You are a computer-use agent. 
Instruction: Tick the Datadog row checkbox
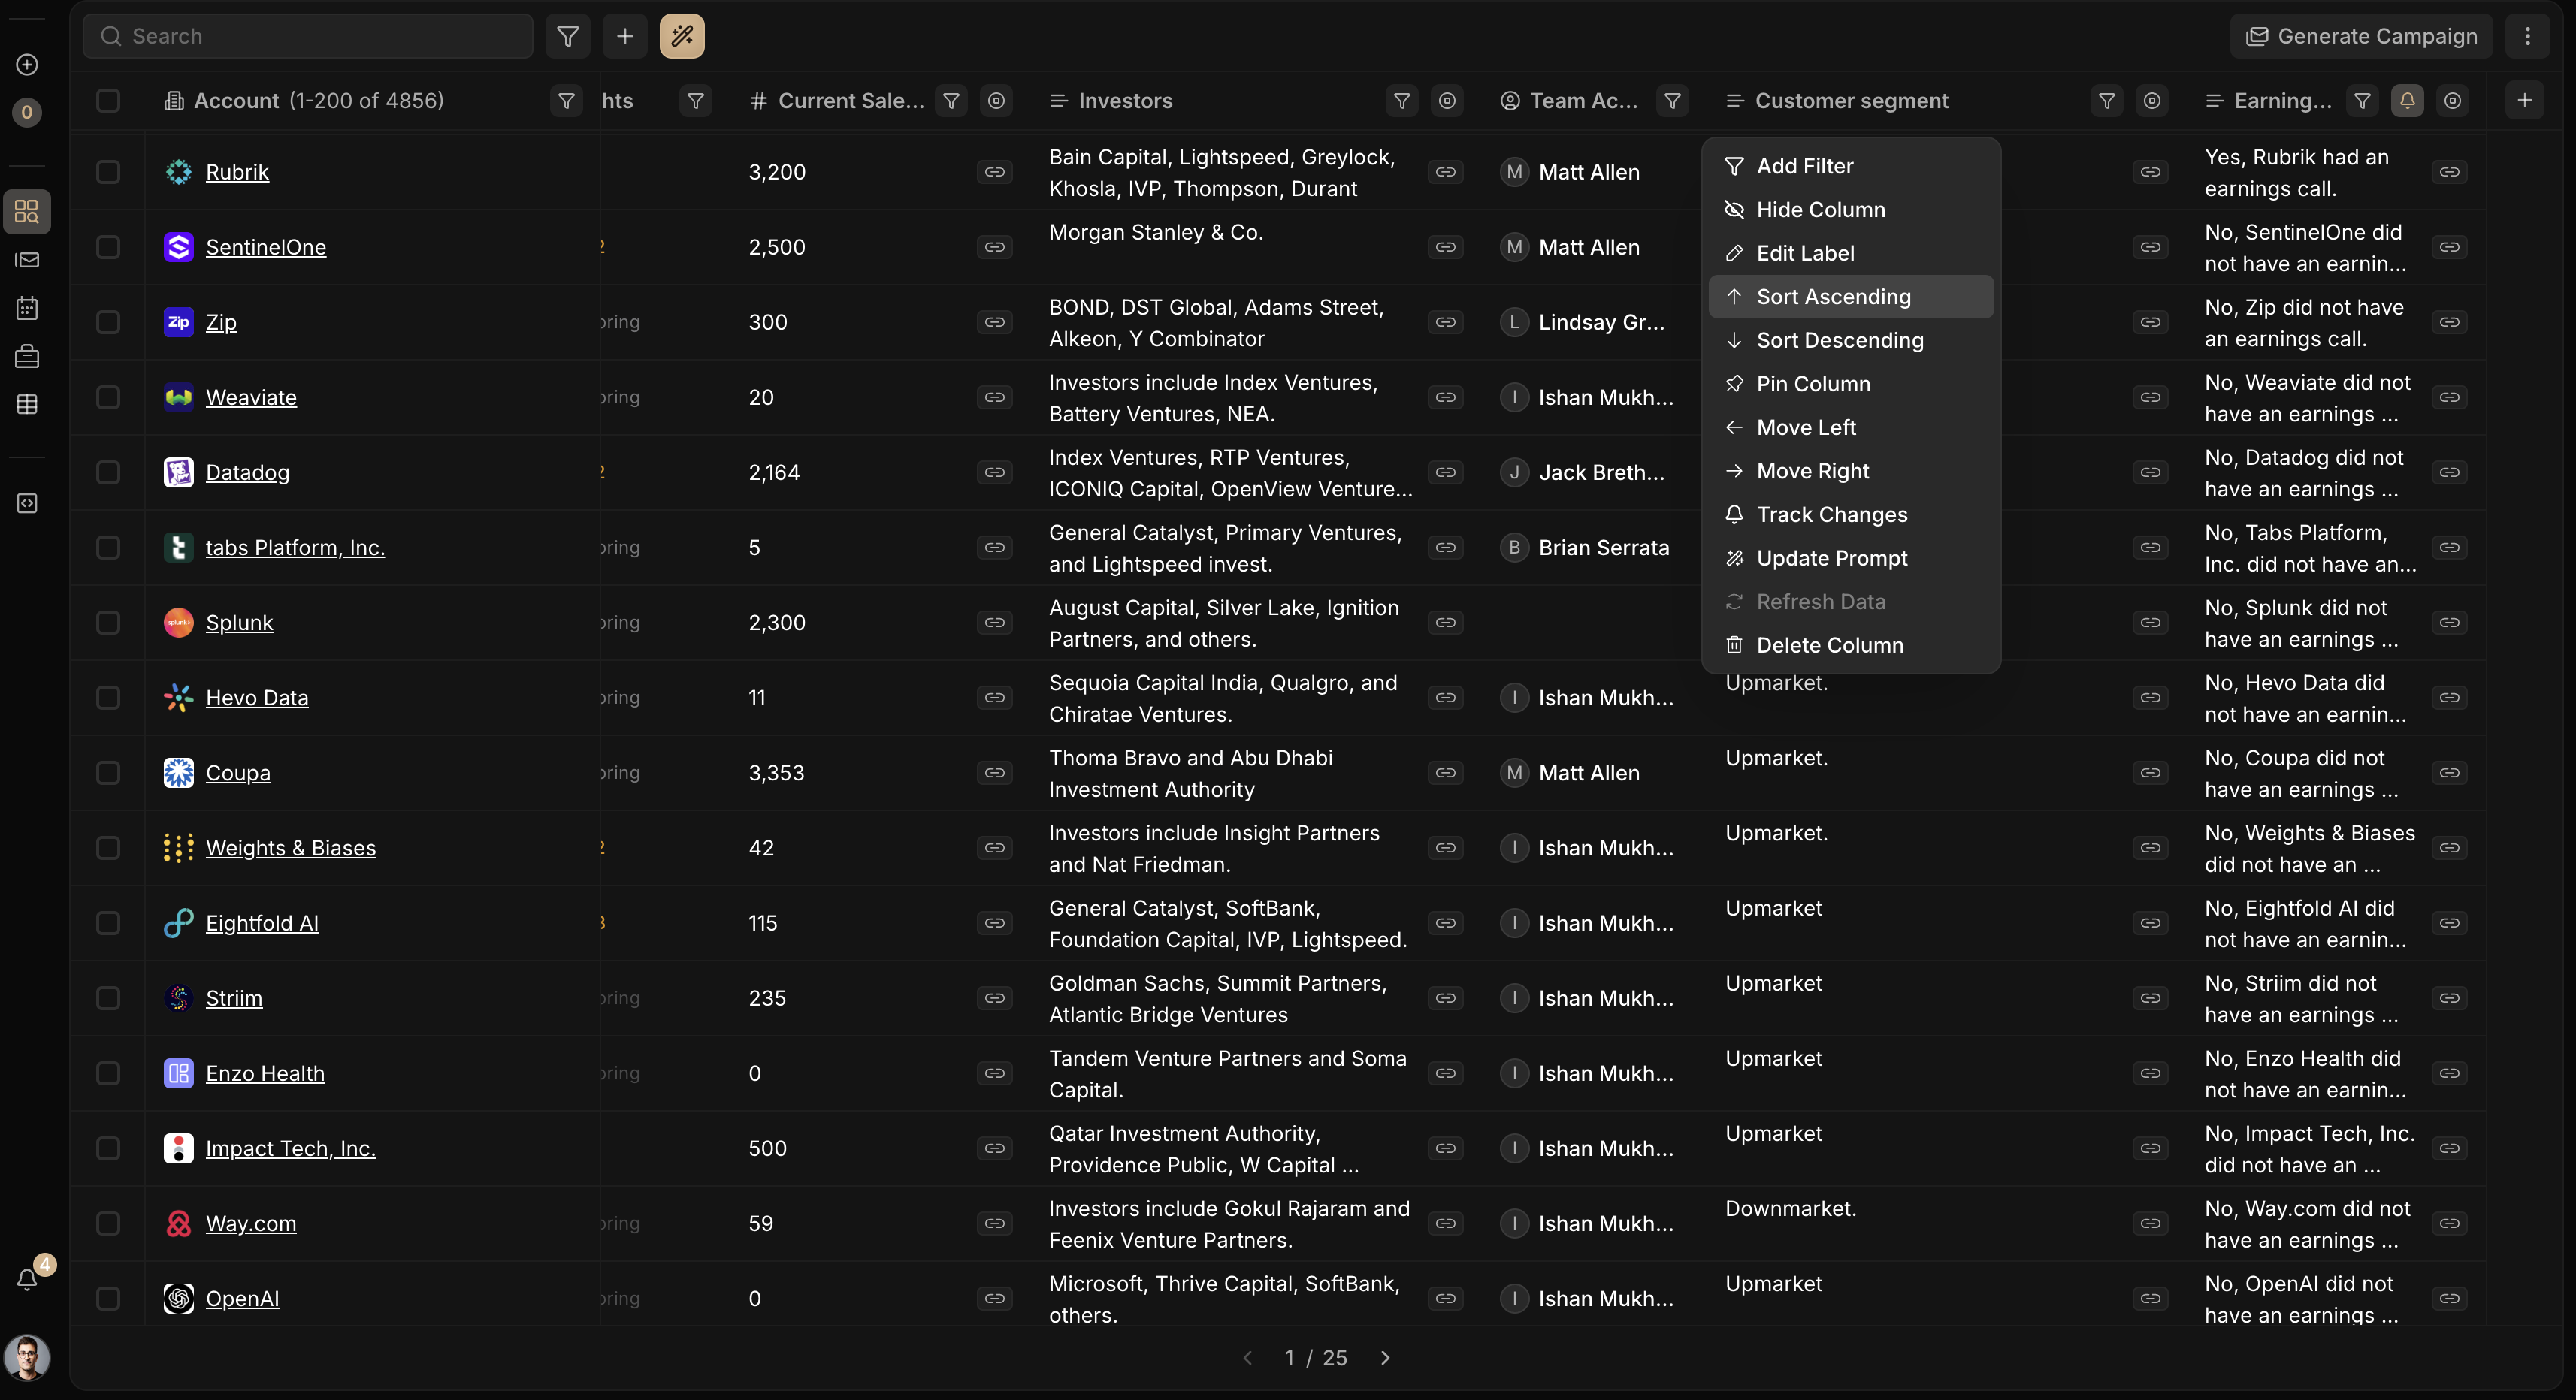[x=108, y=472]
